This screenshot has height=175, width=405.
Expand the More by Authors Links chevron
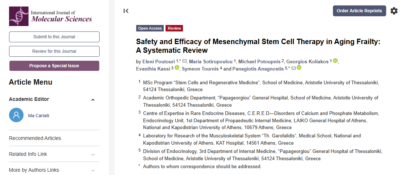click(93, 171)
